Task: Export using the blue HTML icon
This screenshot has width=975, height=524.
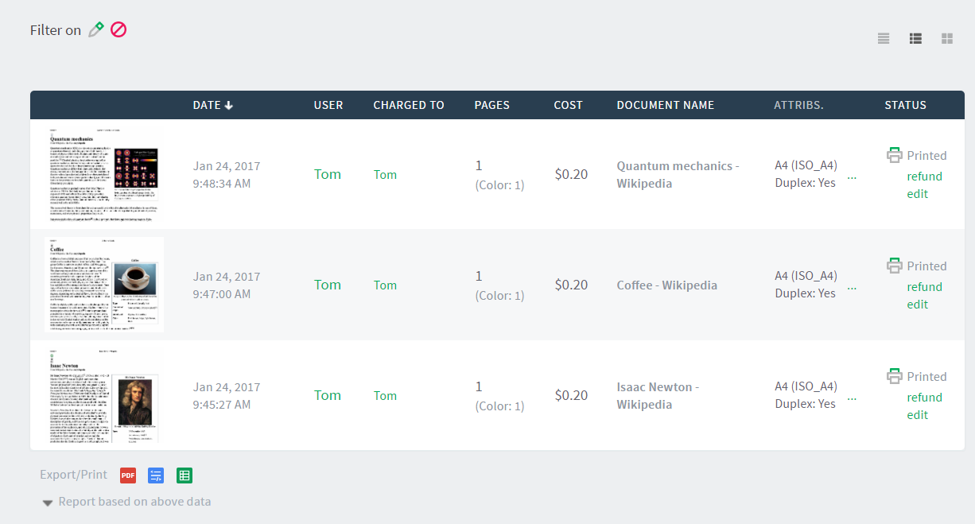Action: coord(156,475)
